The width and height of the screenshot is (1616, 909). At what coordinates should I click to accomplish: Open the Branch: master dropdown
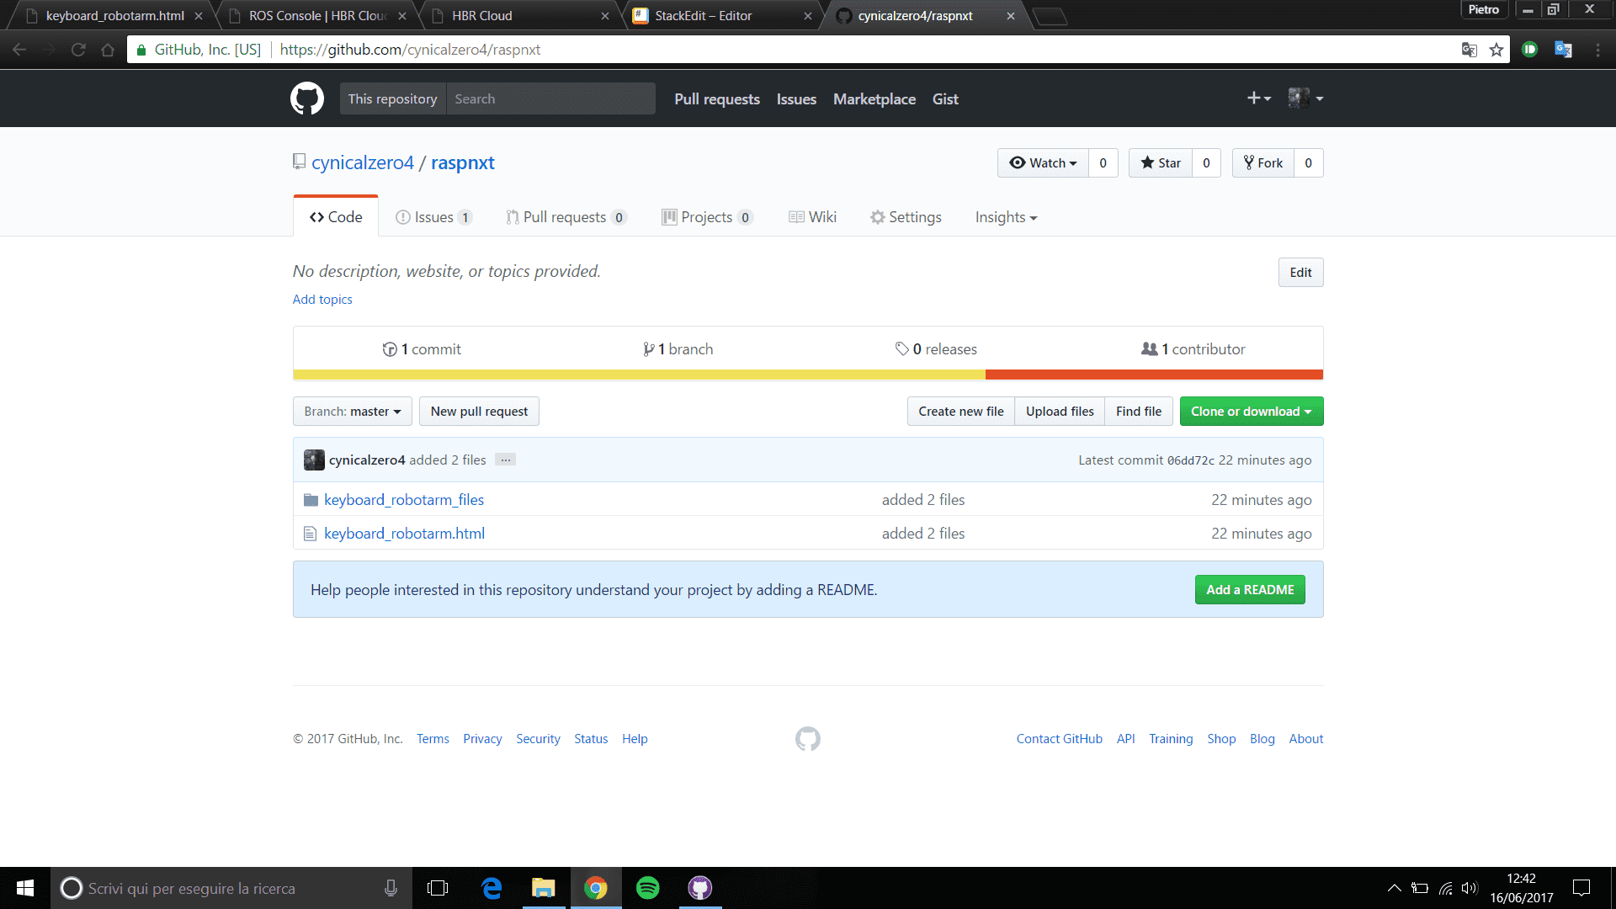coord(352,412)
